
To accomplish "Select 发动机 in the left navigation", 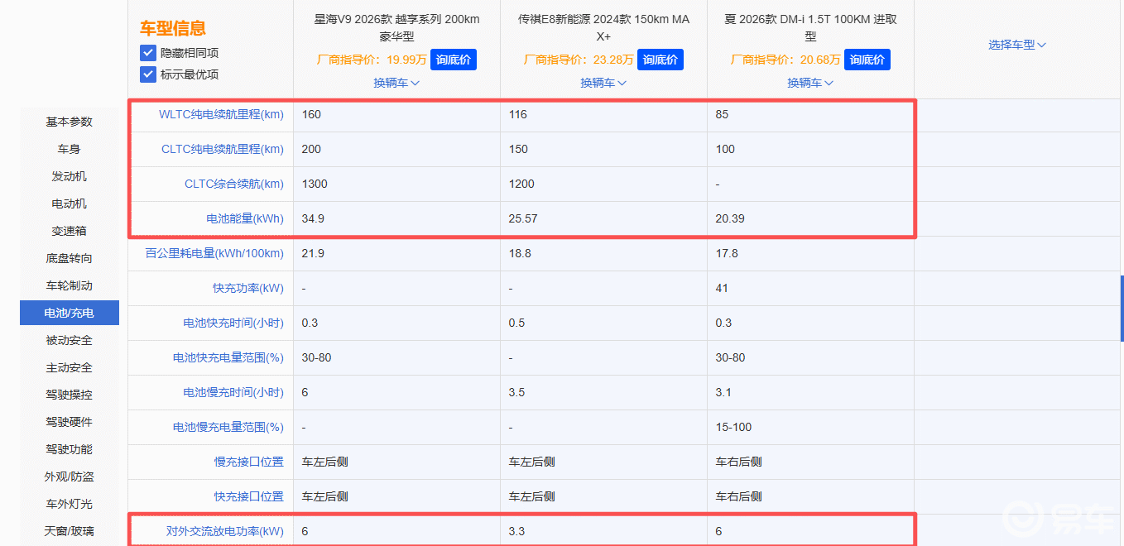I will pyautogui.click(x=70, y=176).
